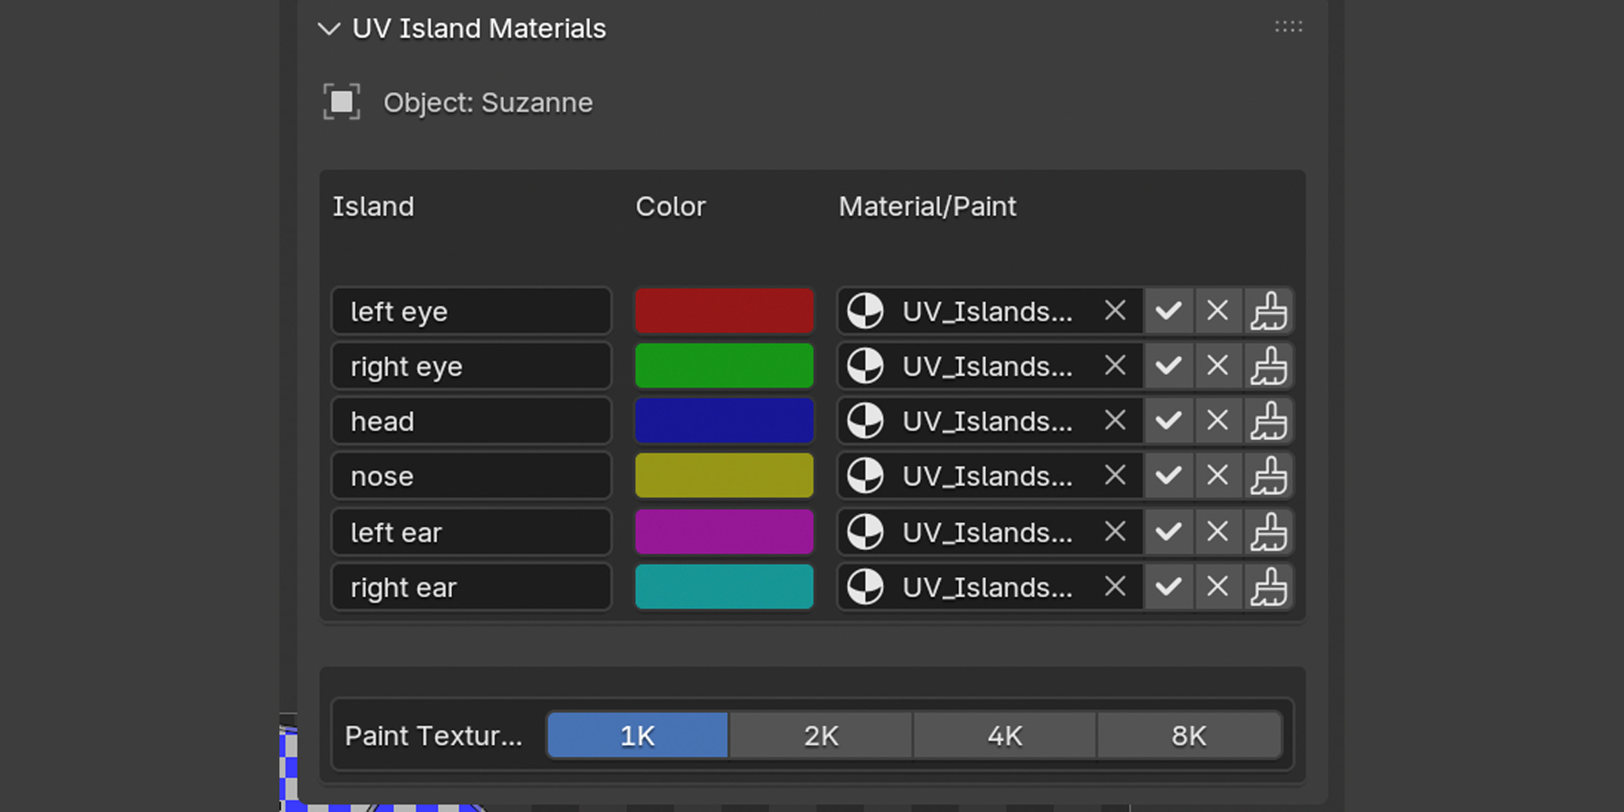Collapse the UV Island Materials panel
The height and width of the screenshot is (812, 1624).
click(x=329, y=29)
